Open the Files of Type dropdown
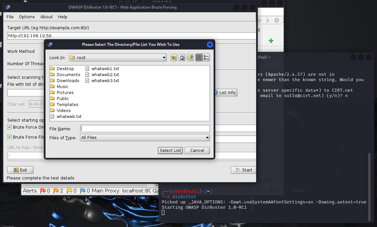This screenshot has width=377, height=227. coord(145,138)
